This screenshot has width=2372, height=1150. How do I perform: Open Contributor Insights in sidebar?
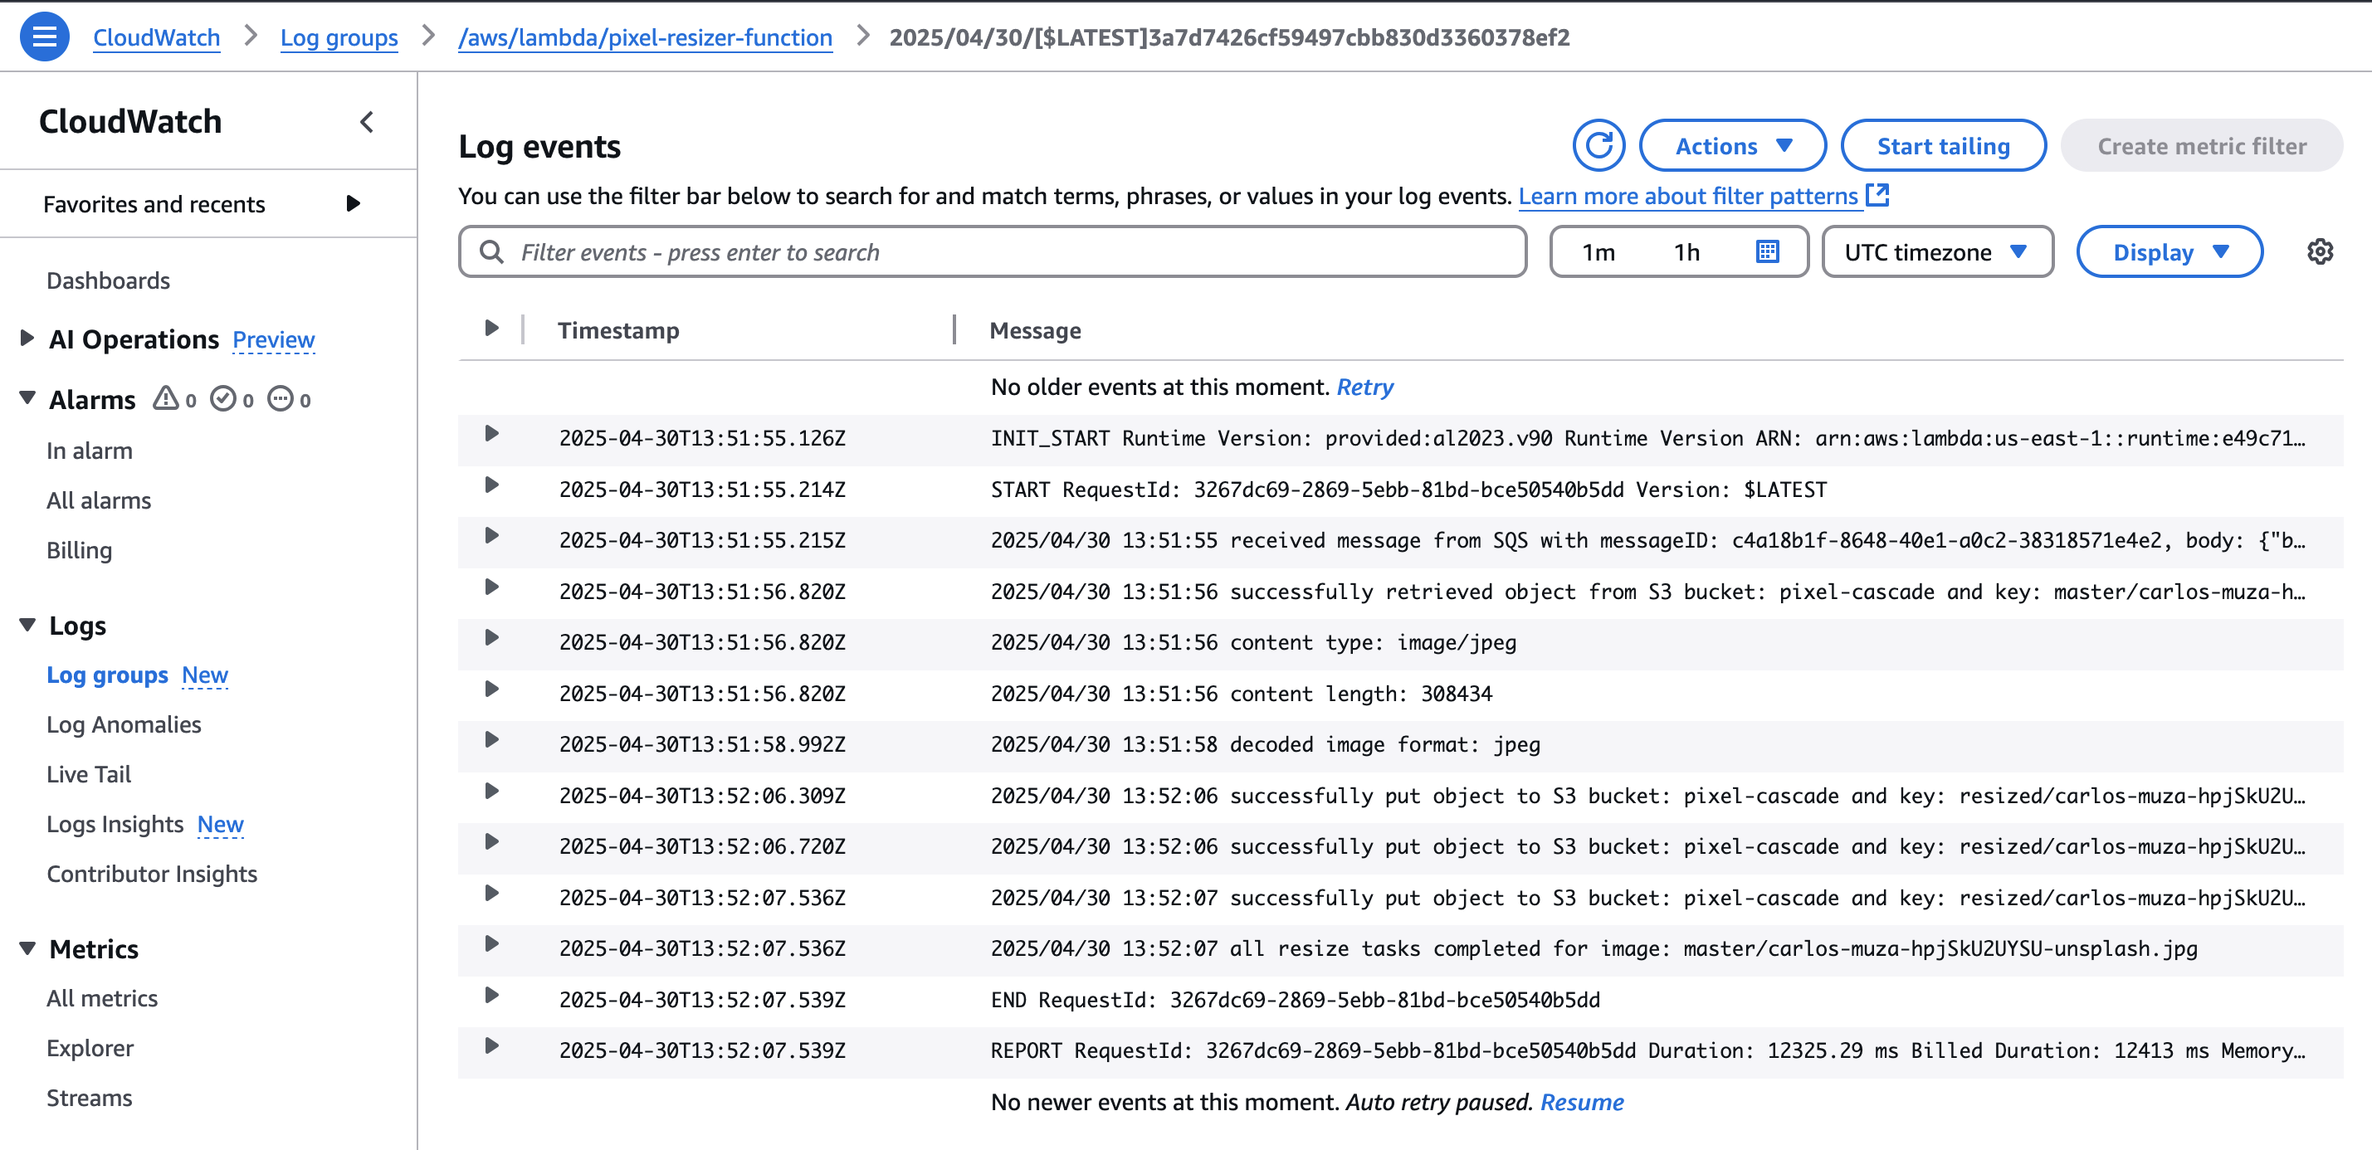coord(152,874)
